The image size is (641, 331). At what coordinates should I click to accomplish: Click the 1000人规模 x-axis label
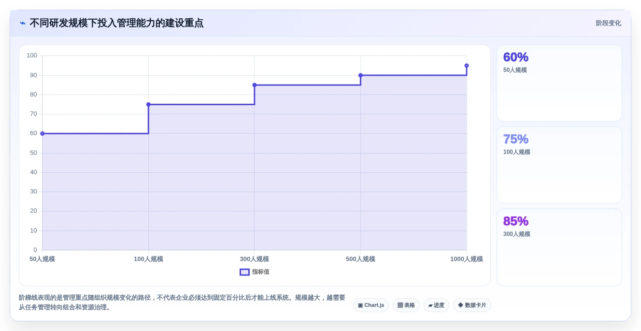tap(467, 259)
